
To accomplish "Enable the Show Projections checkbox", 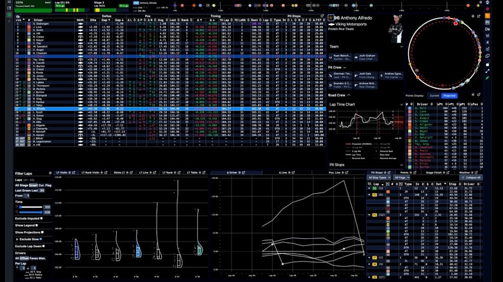I will [43, 232].
